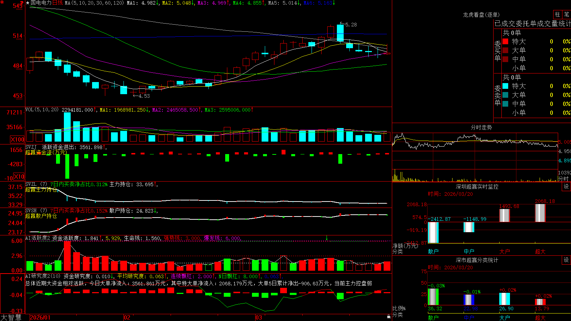Click the 净额(万元) axis label
This screenshot has height=321, width=571.
(x=405, y=246)
